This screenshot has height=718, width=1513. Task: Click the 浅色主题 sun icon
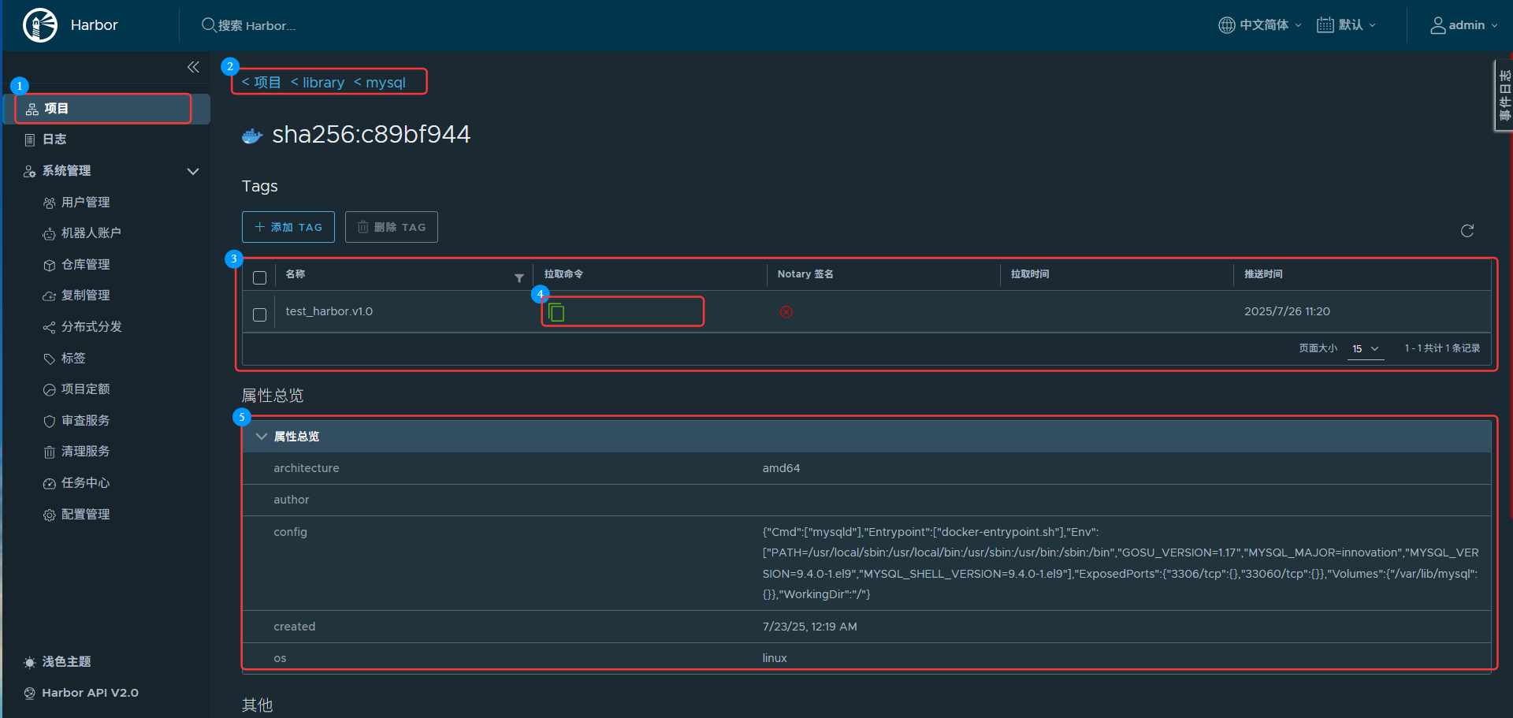[30, 663]
